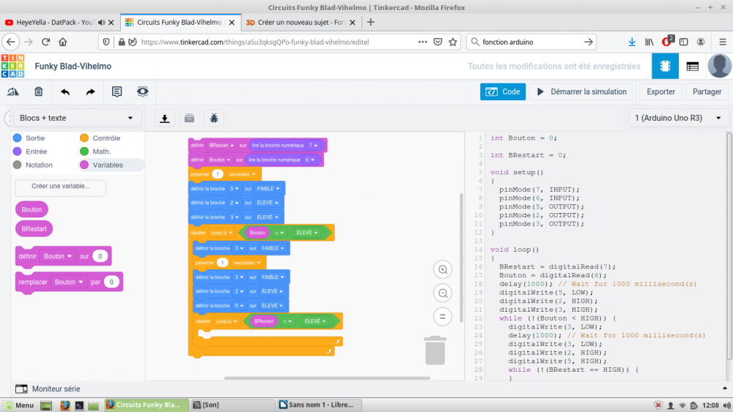Select the pink Variables category swatch
The width and height of the screenshot is (733, 412).
[84, 165]
